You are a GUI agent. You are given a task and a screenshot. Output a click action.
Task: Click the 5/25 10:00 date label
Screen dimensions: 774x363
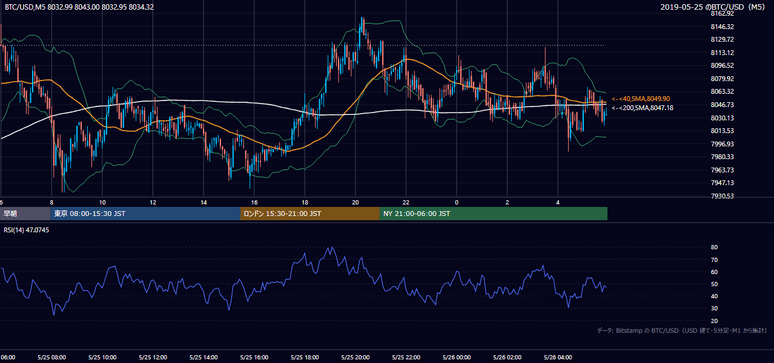(x=102, y=358)
